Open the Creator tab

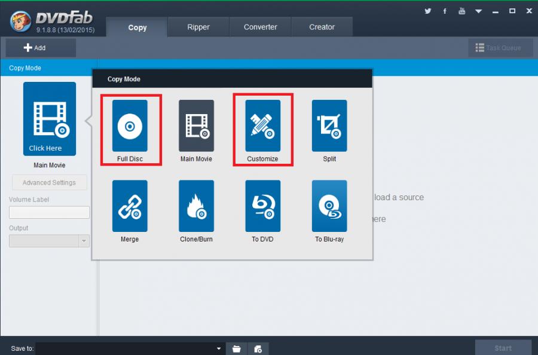tap(322, 27)
